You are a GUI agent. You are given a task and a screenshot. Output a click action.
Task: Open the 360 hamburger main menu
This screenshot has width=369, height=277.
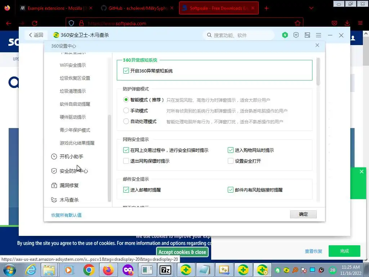pyautogui.click(x=319, y=35)
